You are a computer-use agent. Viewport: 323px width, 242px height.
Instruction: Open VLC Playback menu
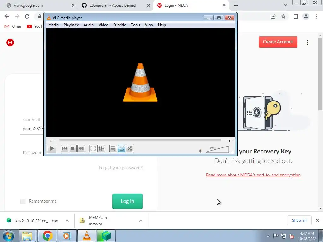[x=71, y=25]
